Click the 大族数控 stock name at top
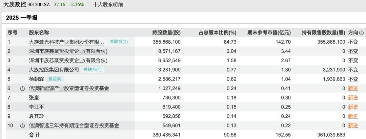 [17, 5]
